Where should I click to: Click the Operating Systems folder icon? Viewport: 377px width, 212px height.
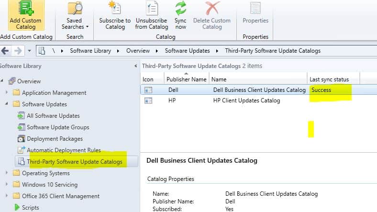pos(16,173)
